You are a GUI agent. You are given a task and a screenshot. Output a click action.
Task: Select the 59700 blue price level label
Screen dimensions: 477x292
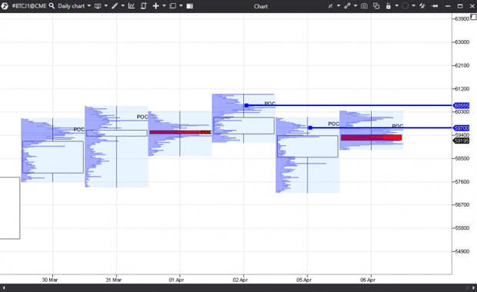pos(461,128)
